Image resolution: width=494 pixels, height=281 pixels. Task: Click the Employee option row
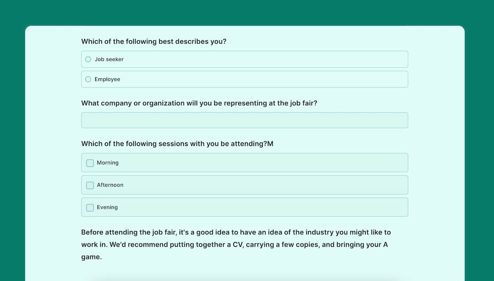(x=245, y=79)
